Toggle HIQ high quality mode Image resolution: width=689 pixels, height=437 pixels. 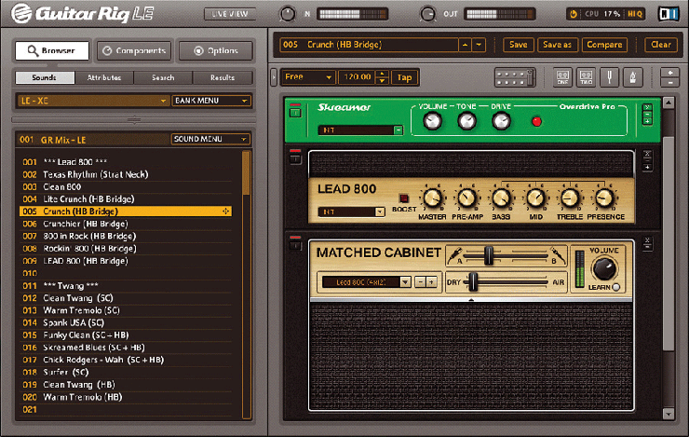(x=634, y=14)
